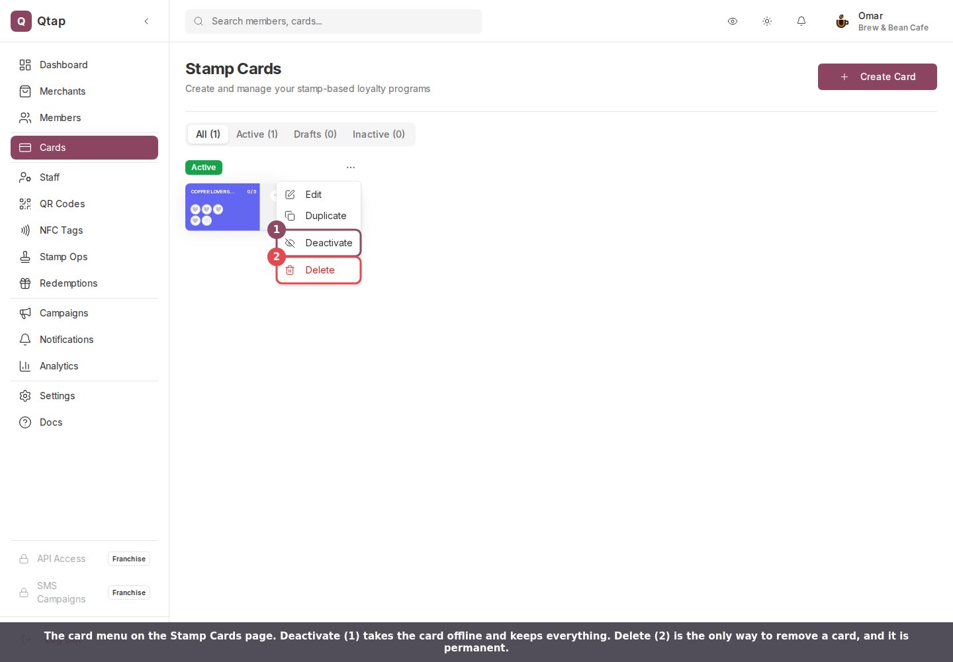Collapse the sidebar with the chevron
This screenshot has height=662, width=953.
[x=146, y=21]
